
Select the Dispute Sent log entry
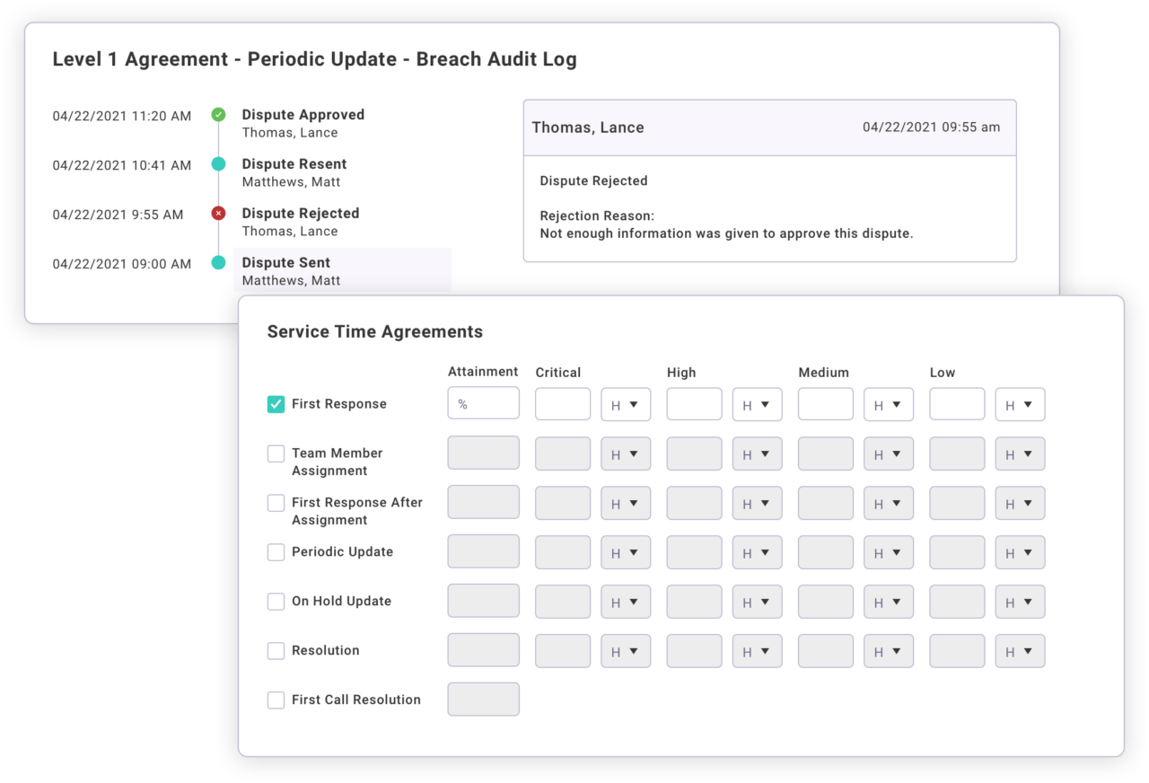(341, 271)
